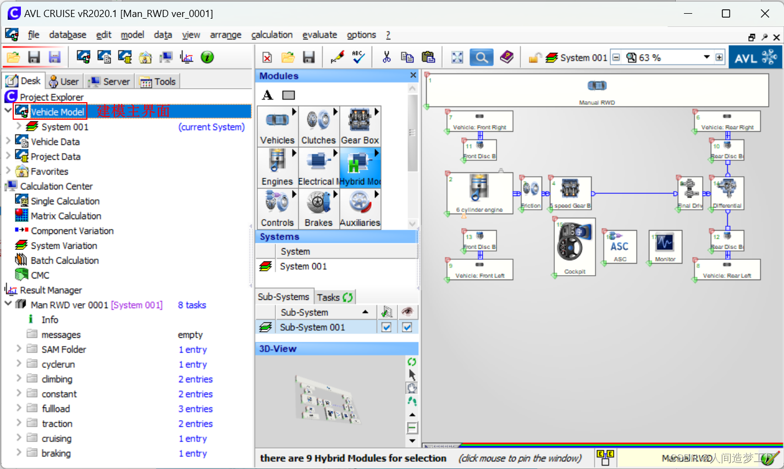Open project with the left toolbar folder icon
The width and height of the screenshot is (784, 469).
[x=13, y=57]
